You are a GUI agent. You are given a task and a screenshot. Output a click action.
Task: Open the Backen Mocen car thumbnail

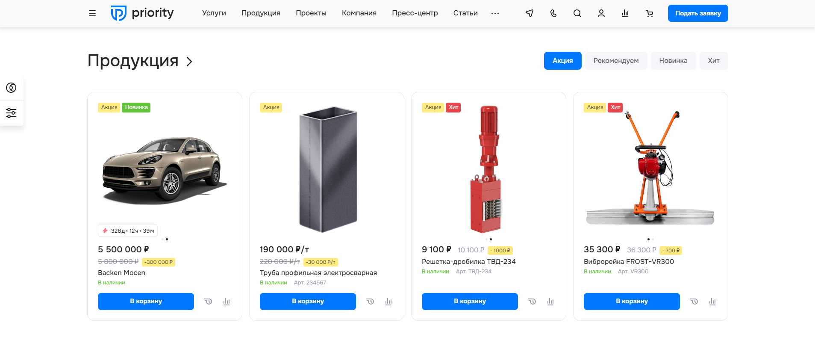[x=165, y=170]
